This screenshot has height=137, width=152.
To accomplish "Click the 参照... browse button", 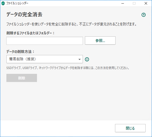I will click(100, 40).
